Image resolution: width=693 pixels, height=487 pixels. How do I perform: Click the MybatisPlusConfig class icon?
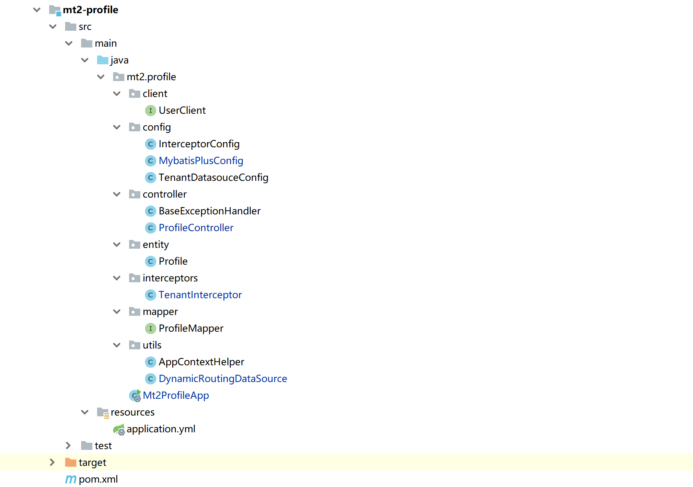[x=151, y=160]
